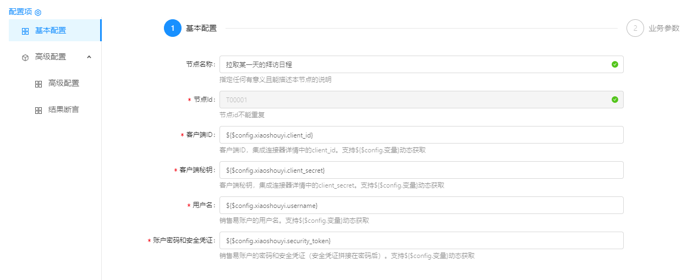Click the grid icon next to 基本配置
Viewport: 687px width, 280px height.
25,31
